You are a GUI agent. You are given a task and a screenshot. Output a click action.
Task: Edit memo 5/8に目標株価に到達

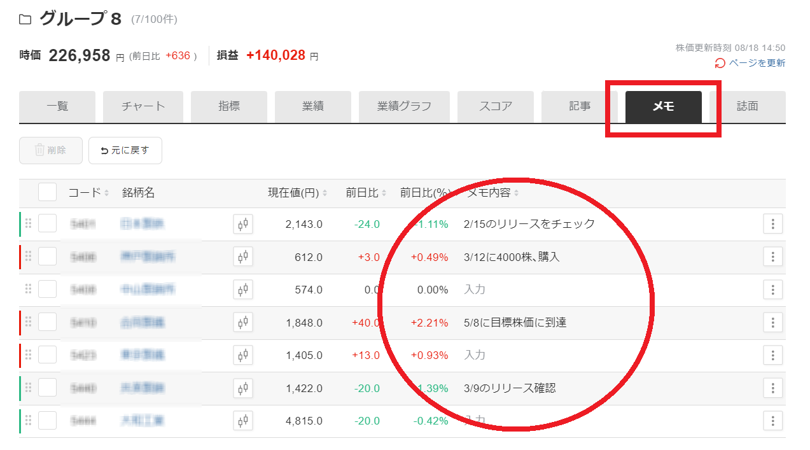click(x=515, y=323)
